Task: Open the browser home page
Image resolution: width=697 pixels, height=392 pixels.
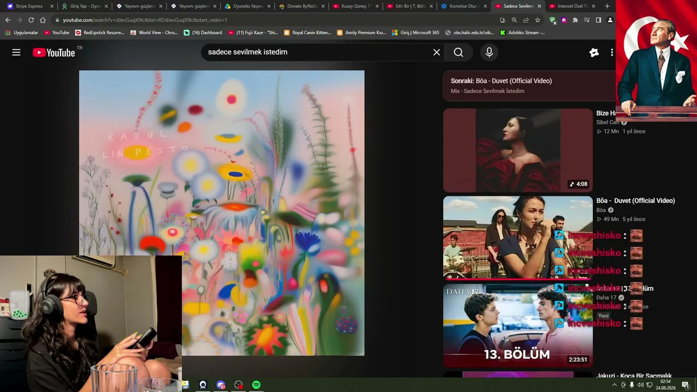Action: 43,20
